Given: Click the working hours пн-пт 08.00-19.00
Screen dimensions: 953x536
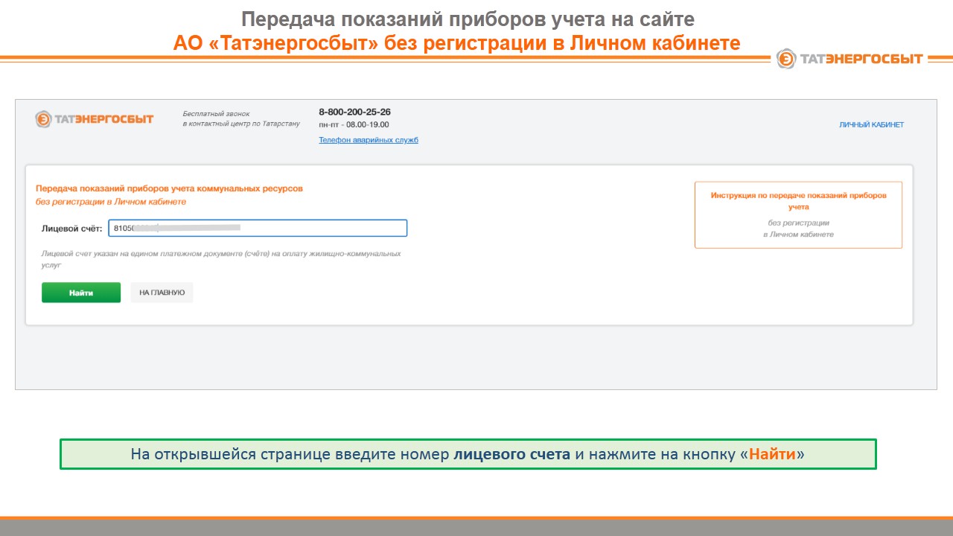Looking at the screenshot, I should tap(354, 125).
